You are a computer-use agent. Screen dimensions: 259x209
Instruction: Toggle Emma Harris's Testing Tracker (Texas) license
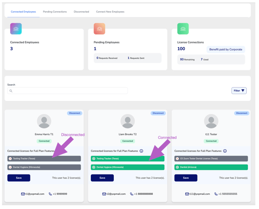point(44,159)
